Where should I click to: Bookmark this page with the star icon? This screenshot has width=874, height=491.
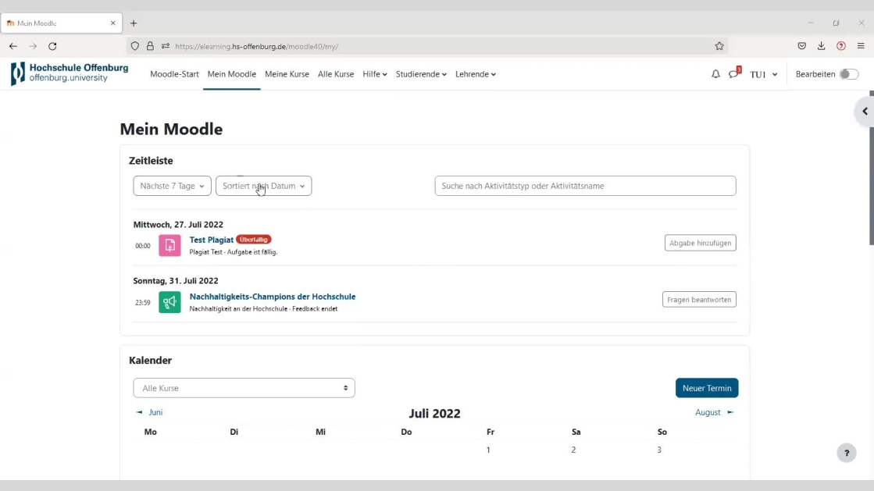point(719,46)
